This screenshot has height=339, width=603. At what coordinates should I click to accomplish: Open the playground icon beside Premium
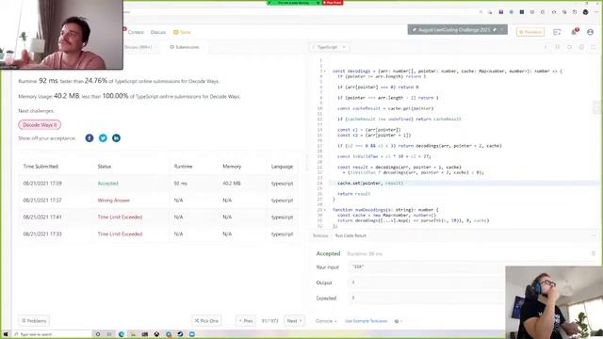[557, 32]
